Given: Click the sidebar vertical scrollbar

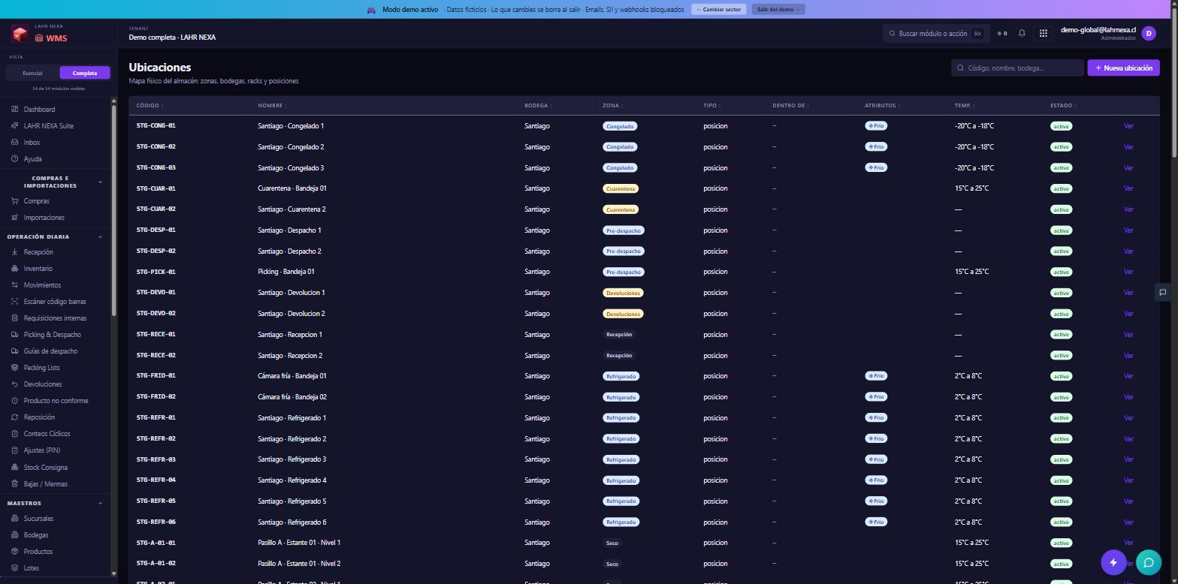Looking at the screenshot, I should click(114, 210).
